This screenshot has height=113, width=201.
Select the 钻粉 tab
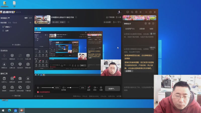[x=152, y=29]
